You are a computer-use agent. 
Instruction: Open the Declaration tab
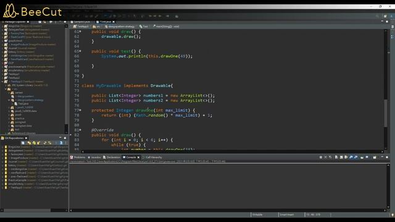[x=112, y=157]
